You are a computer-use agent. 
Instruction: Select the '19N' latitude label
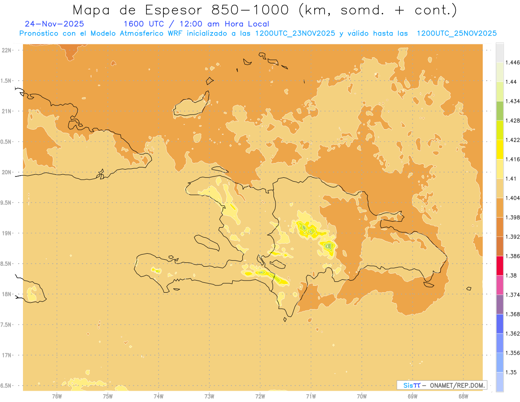7,233
